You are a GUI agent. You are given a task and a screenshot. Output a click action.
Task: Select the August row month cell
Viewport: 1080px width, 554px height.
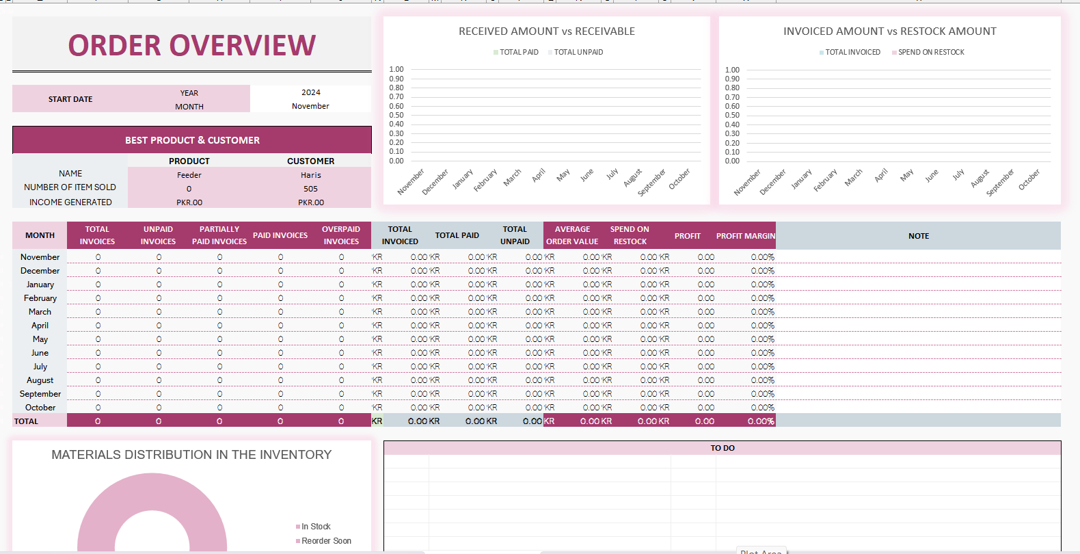pos(40,380)
